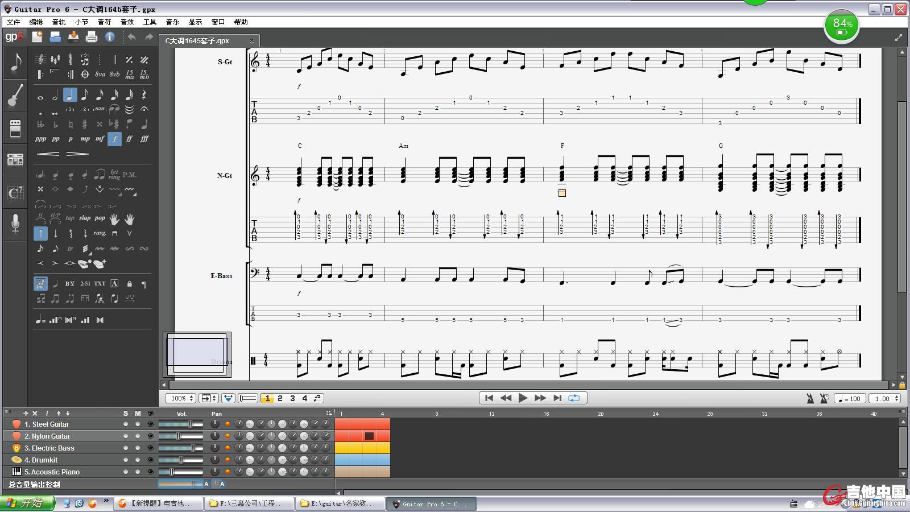Open the note edition panel tab

pos(15,63)
